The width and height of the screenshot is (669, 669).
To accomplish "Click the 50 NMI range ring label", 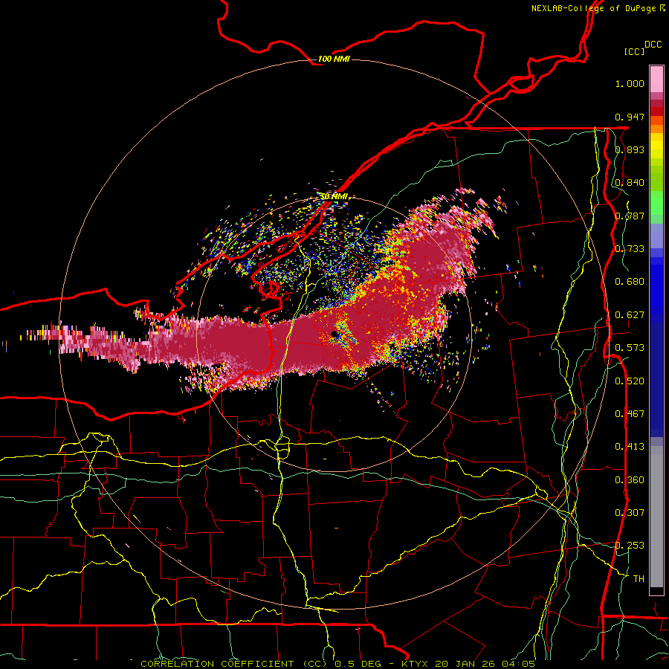I will point(334,196).
